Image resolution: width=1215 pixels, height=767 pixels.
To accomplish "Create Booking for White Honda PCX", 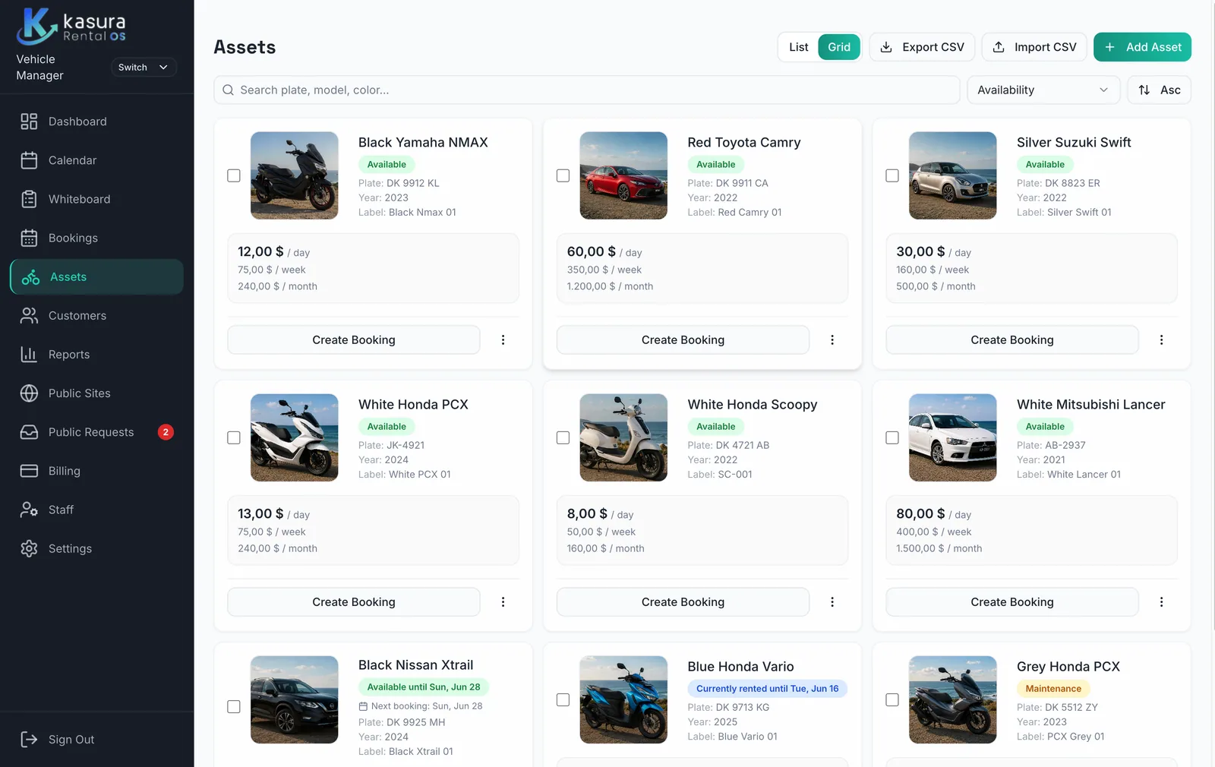I will [x=354, y=602].
